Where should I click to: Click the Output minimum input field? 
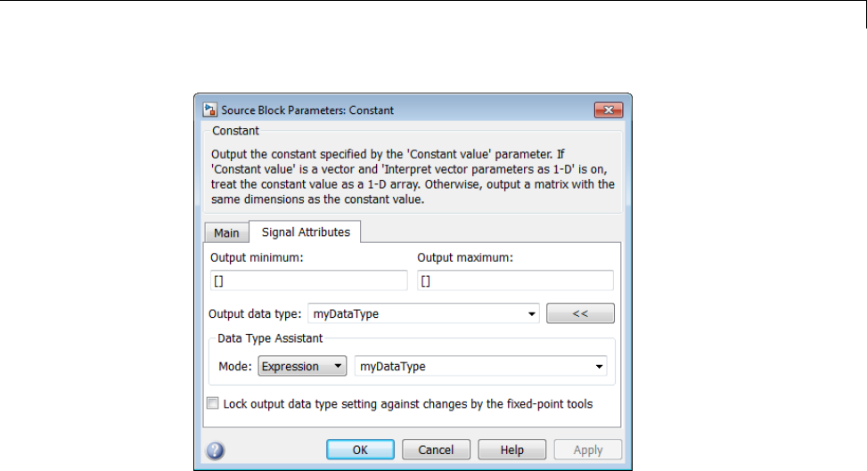click(x=307, y=281)
